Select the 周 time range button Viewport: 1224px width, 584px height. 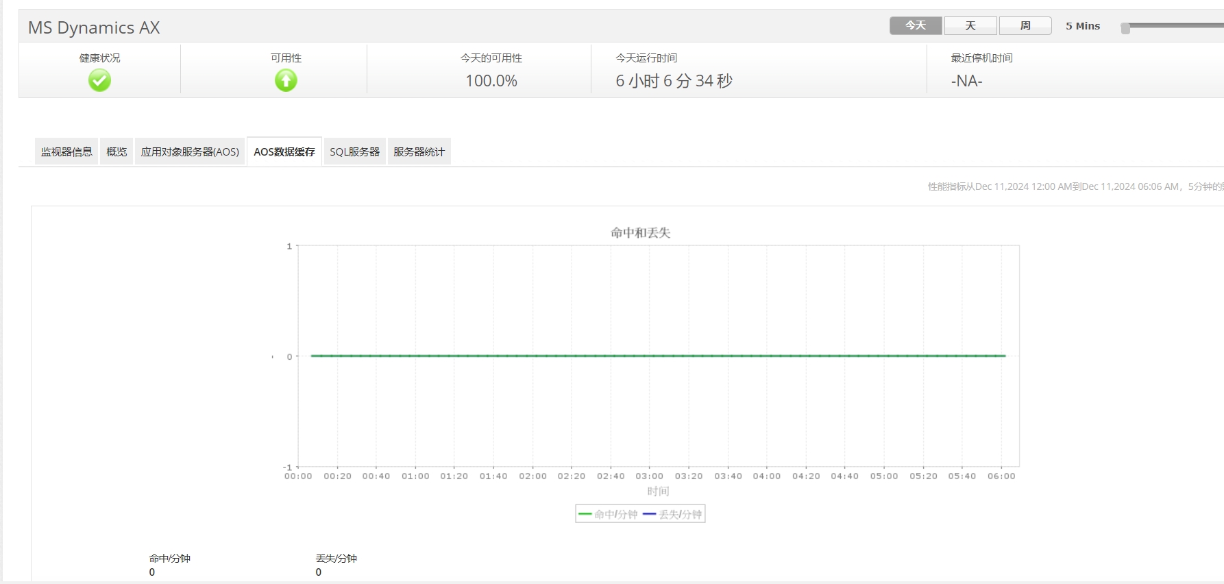(1025, 26)
